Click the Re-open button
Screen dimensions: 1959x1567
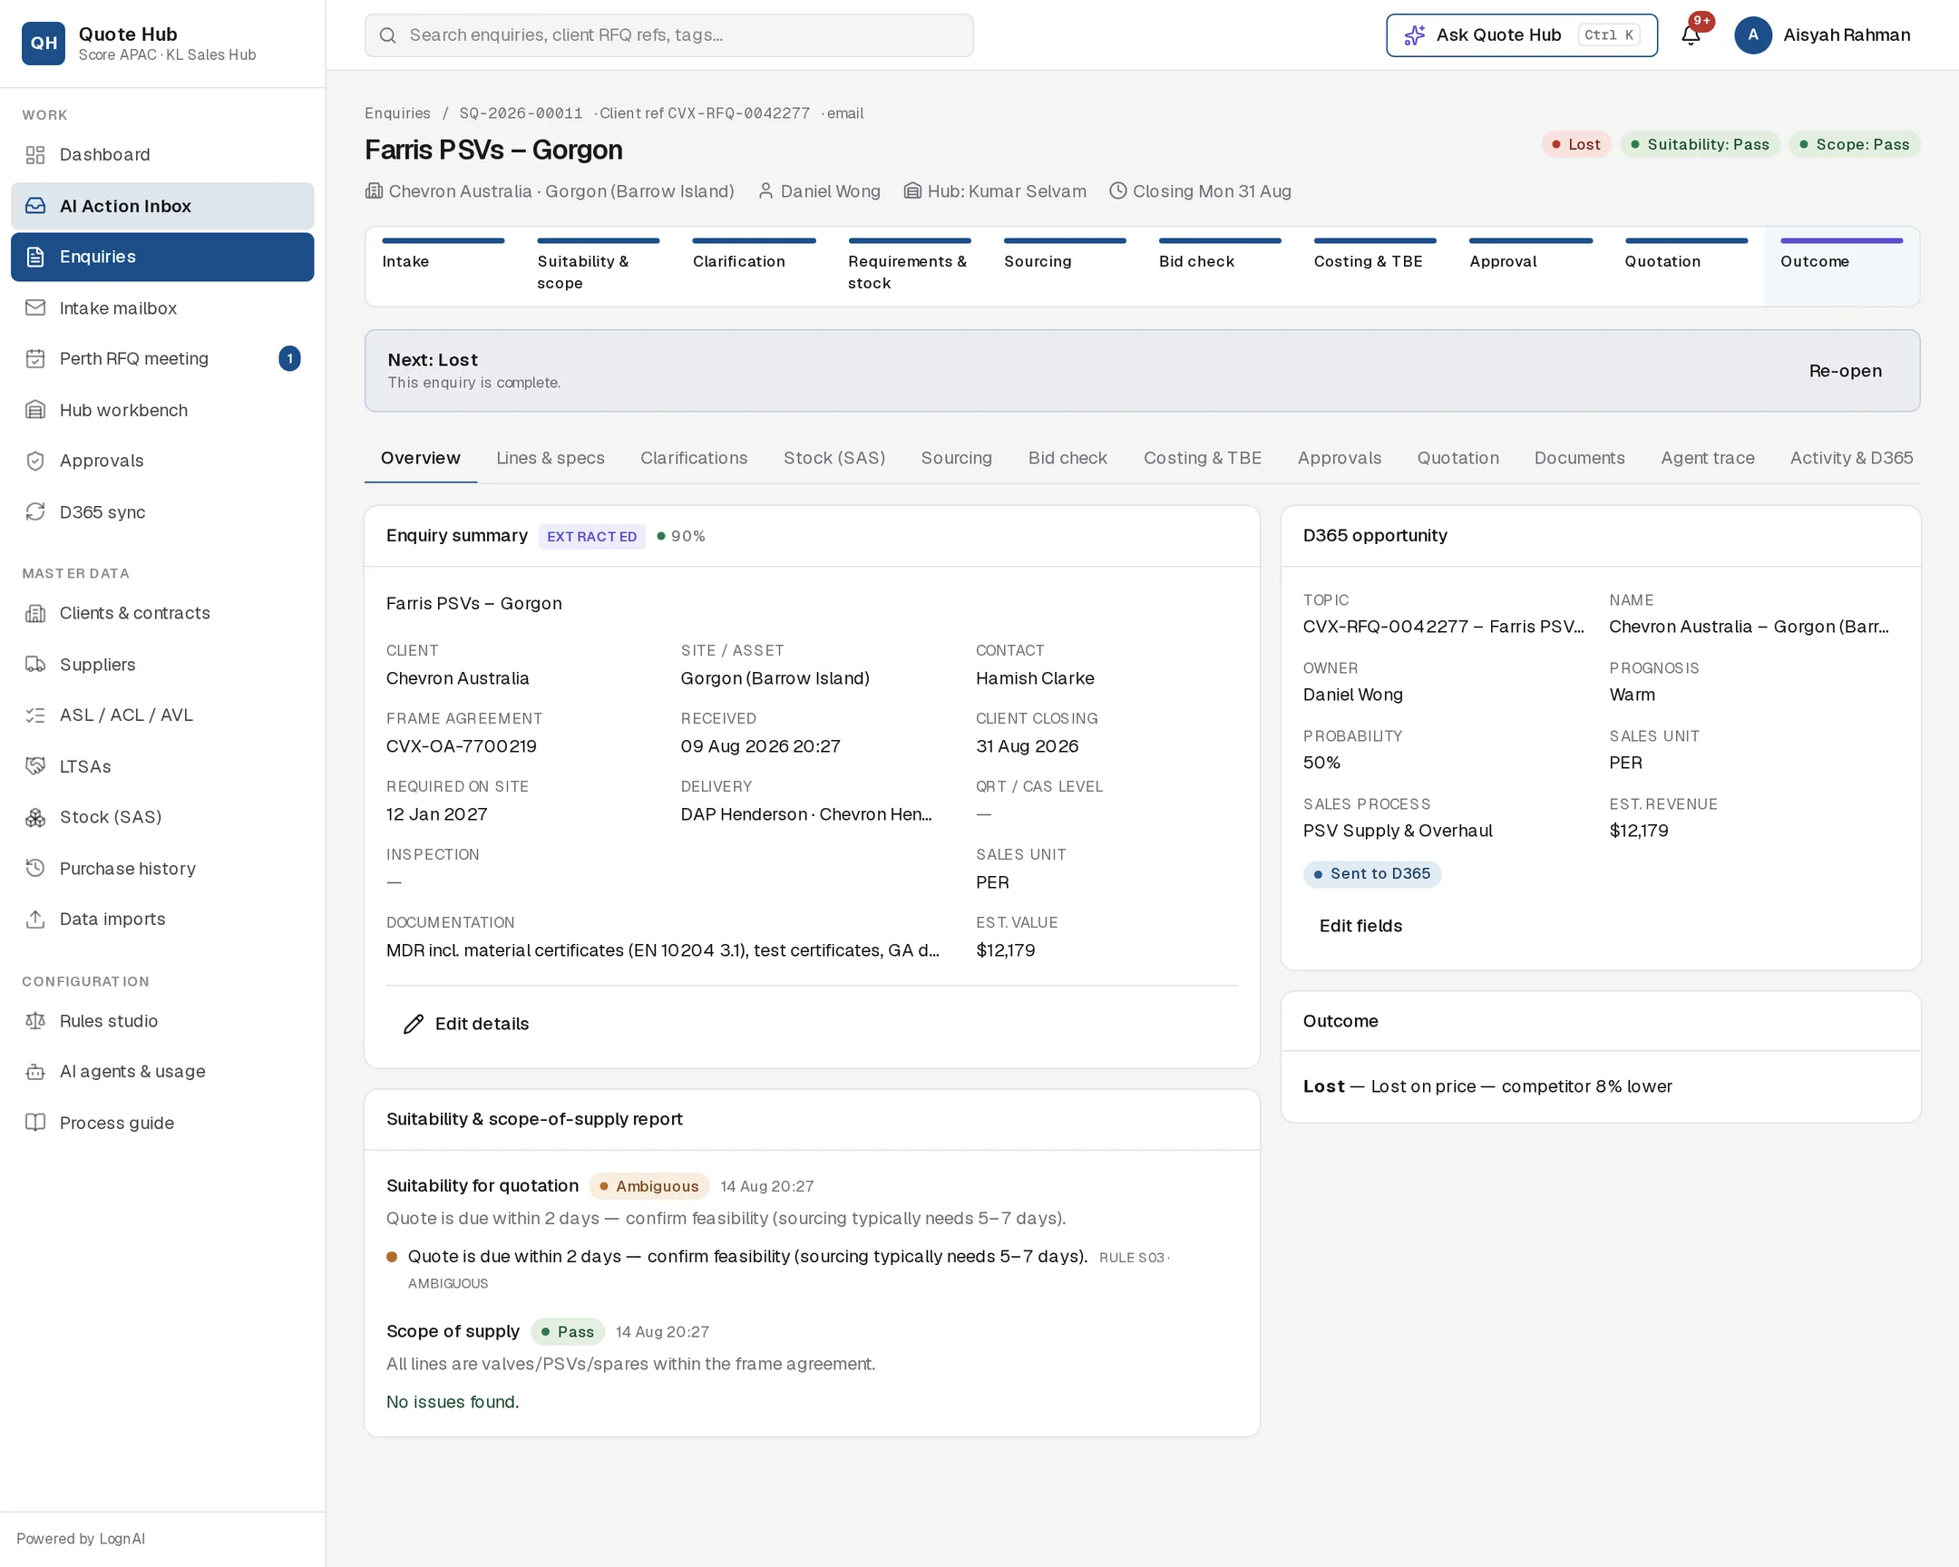click(x=1845, y=372)
